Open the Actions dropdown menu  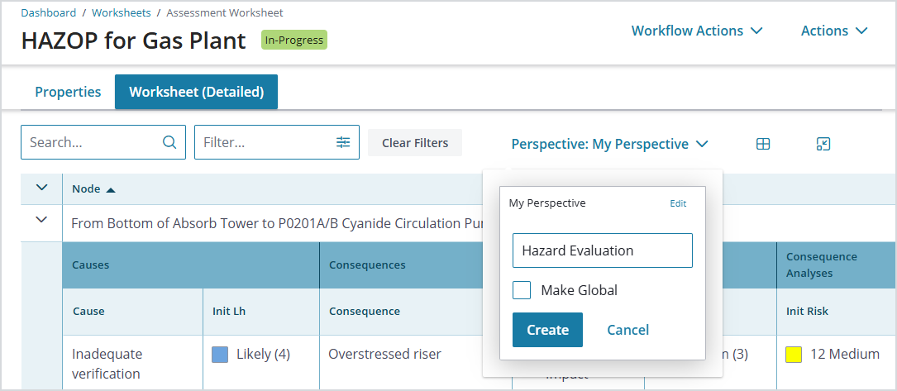coord(834,31)
